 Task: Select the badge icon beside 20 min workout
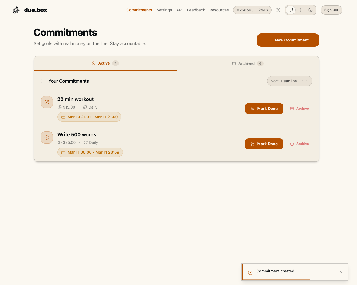[x=47, y=102]
